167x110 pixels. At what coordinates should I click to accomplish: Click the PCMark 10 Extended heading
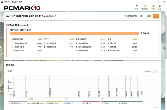17,25
